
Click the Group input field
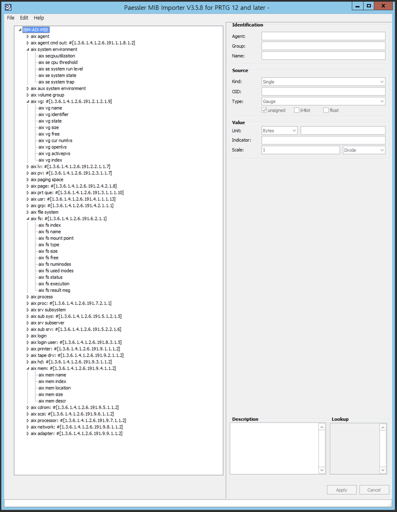click(323, 46)
